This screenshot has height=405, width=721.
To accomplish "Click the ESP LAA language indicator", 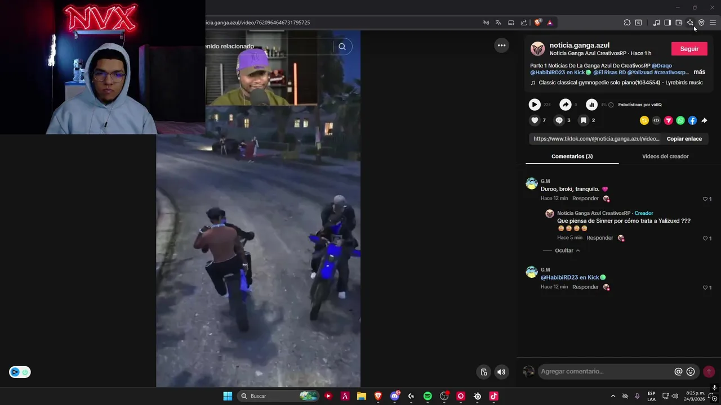I will [651, 396].
